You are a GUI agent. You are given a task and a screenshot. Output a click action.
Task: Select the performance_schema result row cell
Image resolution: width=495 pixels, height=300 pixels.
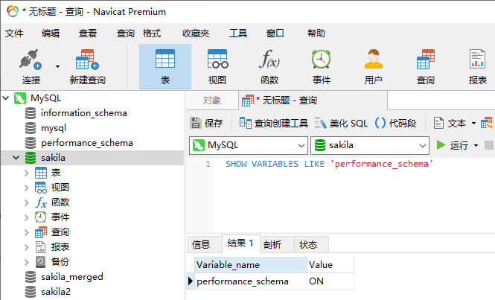tap(243, 281)
